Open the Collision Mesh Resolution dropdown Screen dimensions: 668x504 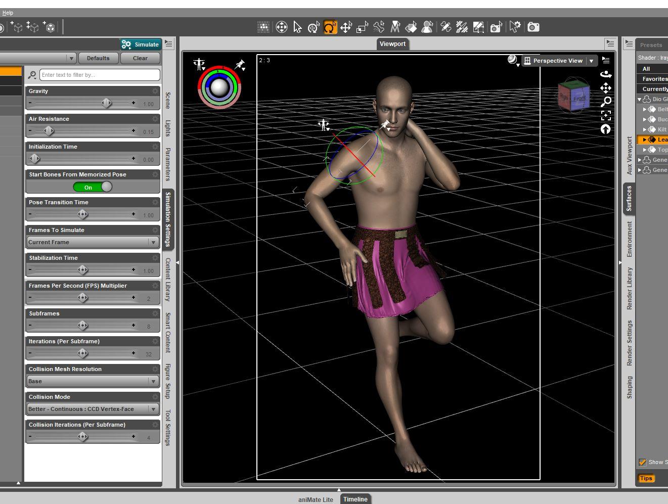[x=93, y=381]
